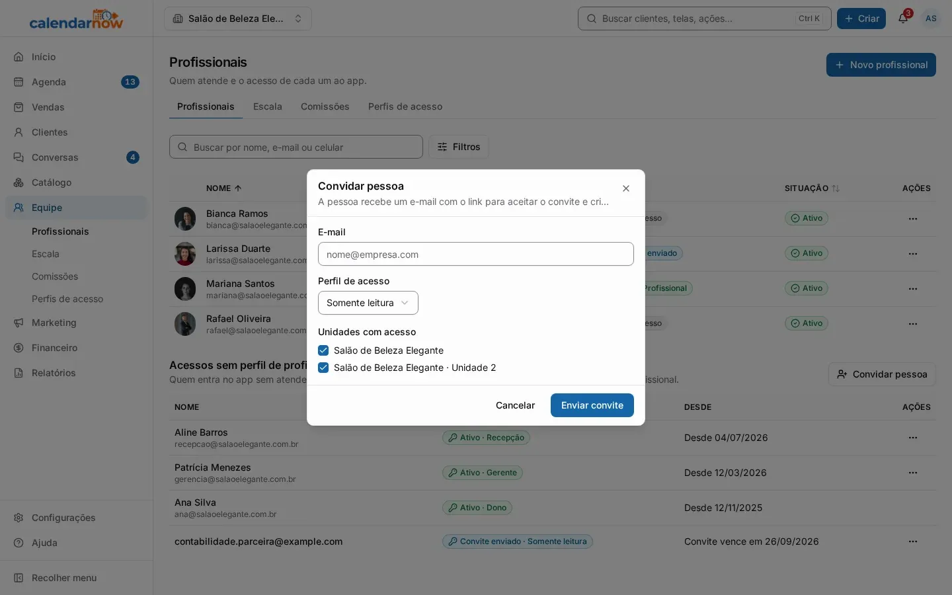Viewport: 952px width, 595px height.
Task: Click Ativo · Gerente badge
Action: pos(483,473)
